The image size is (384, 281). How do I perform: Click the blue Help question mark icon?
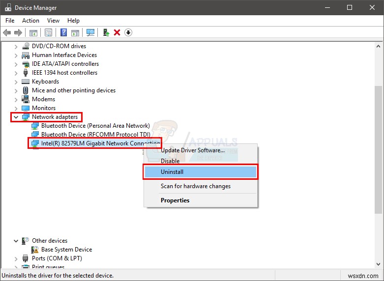[x=64, y=32]
